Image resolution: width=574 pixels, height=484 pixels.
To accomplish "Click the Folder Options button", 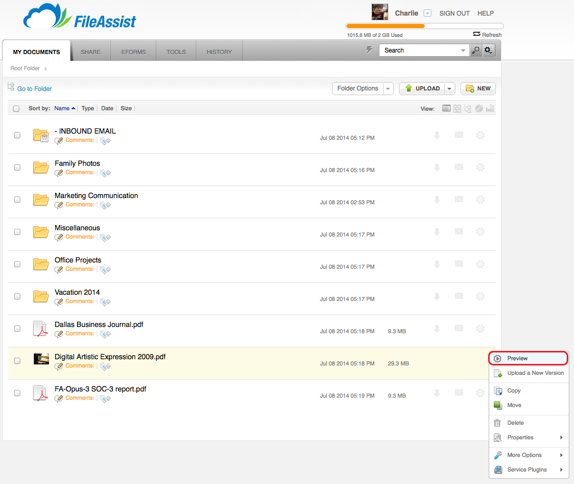I will coord(358,88).
